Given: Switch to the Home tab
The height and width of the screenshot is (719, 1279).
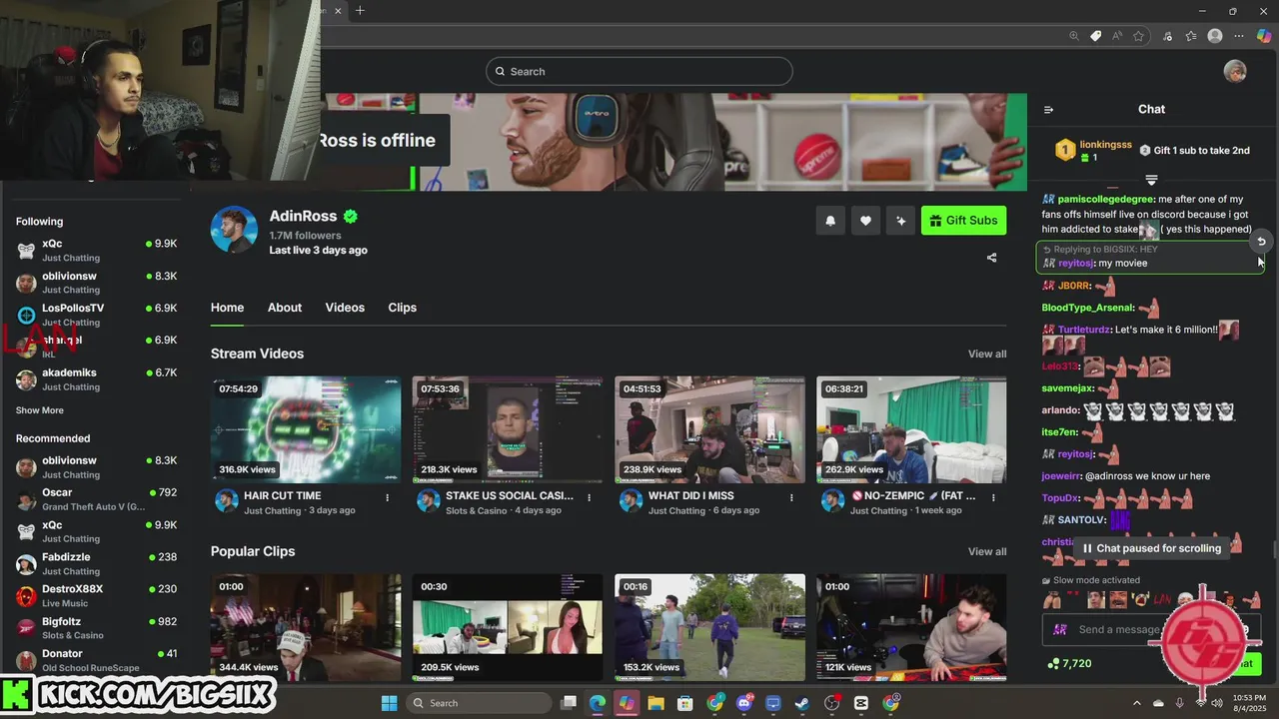Looking at the screenshot, I should coord(227,308).
